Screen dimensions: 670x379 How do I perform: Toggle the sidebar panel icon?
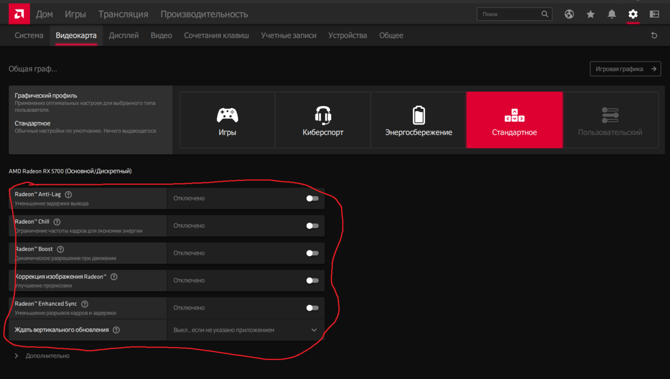coord(654,14)
